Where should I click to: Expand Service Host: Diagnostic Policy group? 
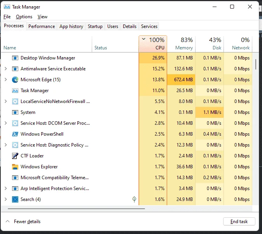[6, 145]
